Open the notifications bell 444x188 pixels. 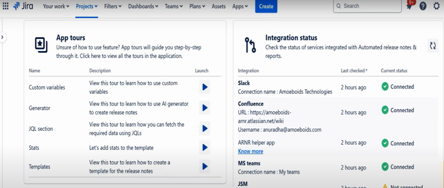[x=409, y=6]
